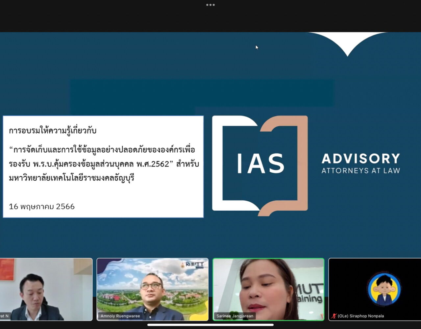Click the name label 'Sarinee Jangjarean'
421x329 pixels.
(235, 316)
